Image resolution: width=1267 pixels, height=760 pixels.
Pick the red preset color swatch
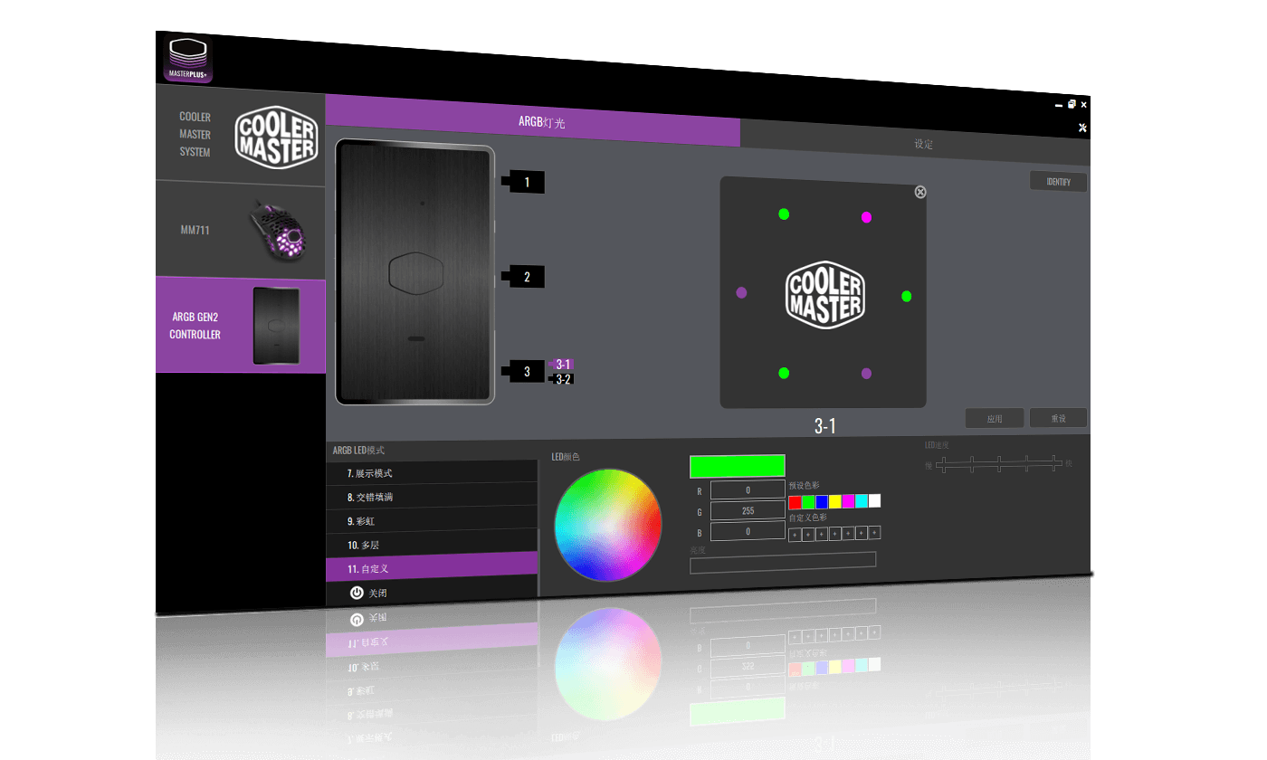coord(795,501)
